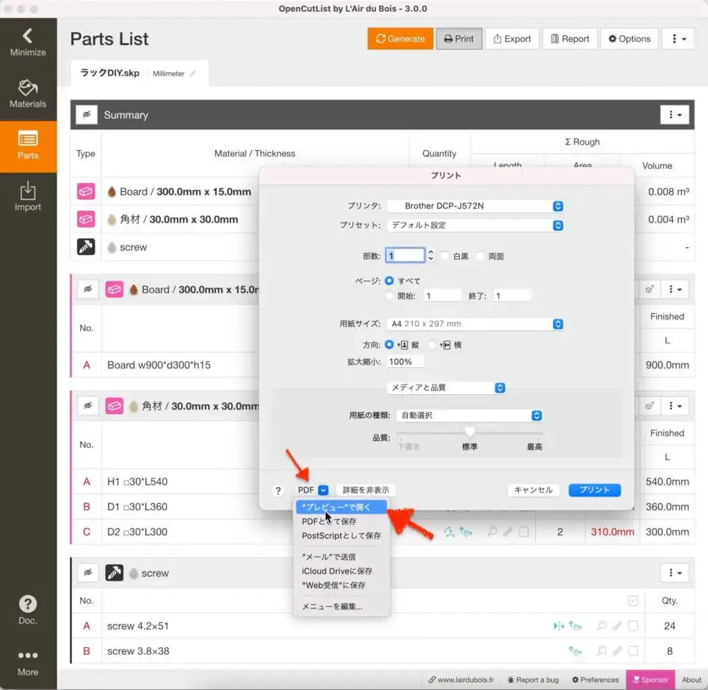Click the print dialog help question mark
Screen dimensions: 708x690
click(278, 490)
